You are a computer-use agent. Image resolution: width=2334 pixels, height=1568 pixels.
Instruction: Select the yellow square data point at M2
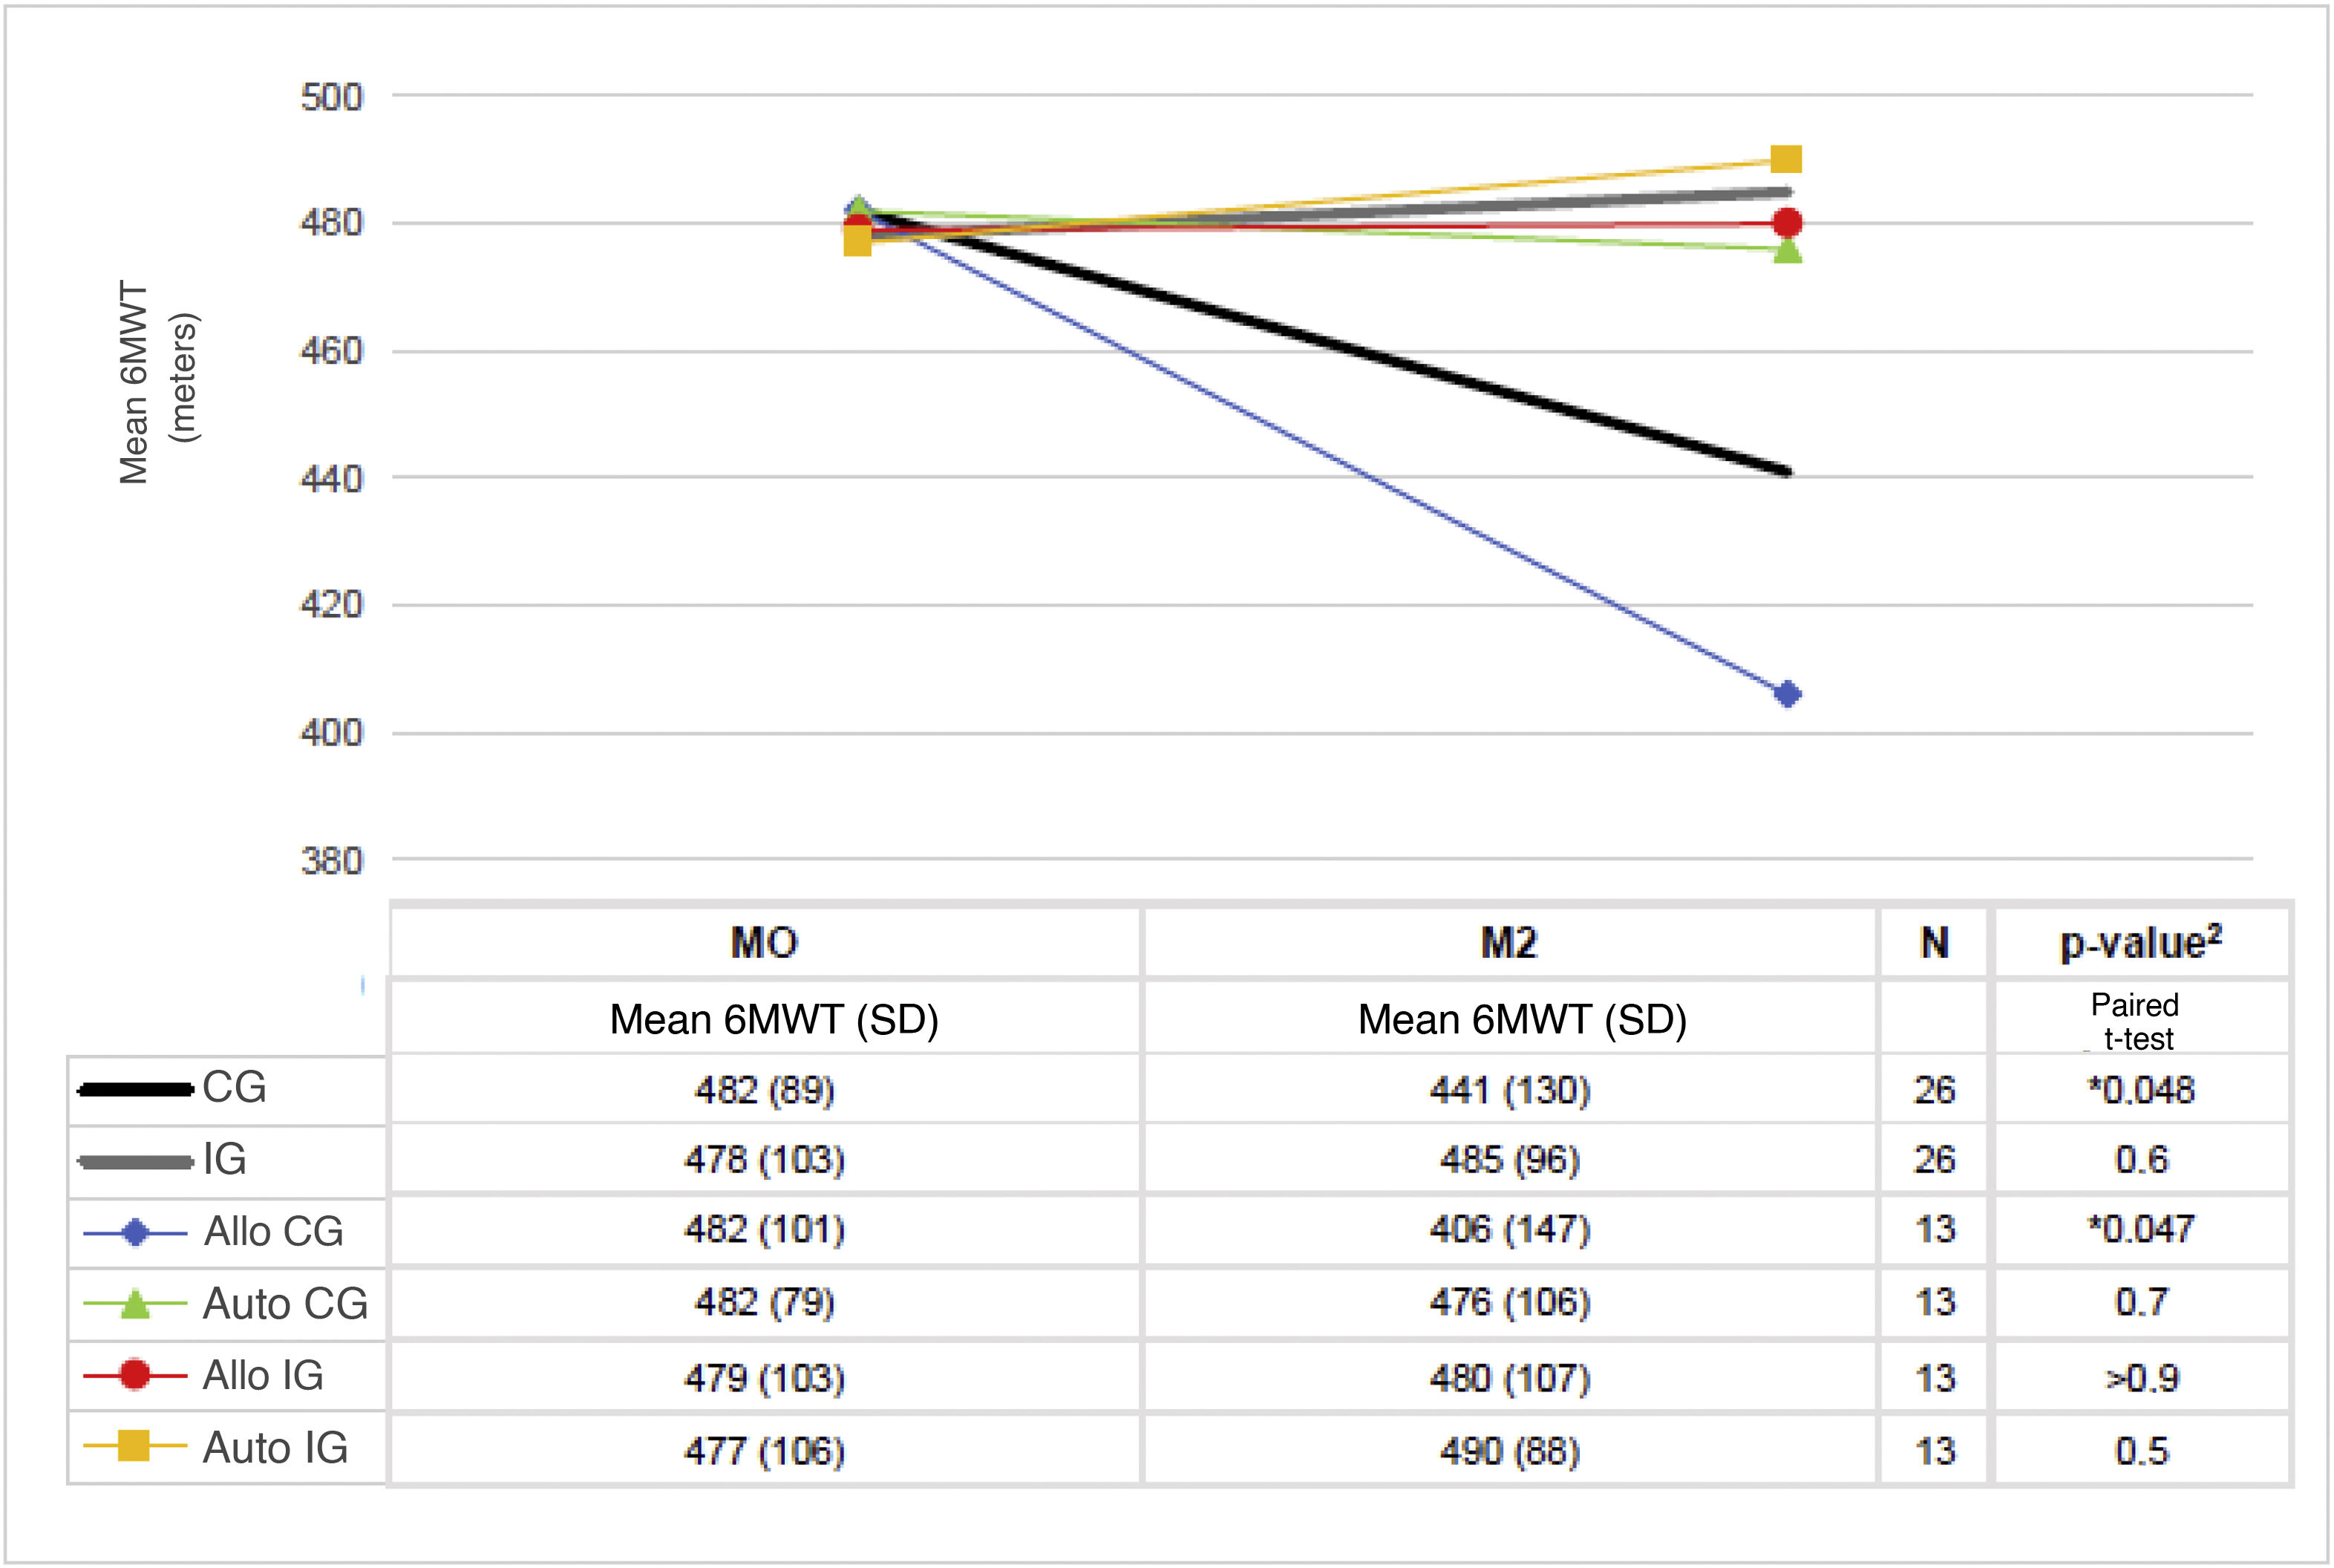coord(1786,160)
